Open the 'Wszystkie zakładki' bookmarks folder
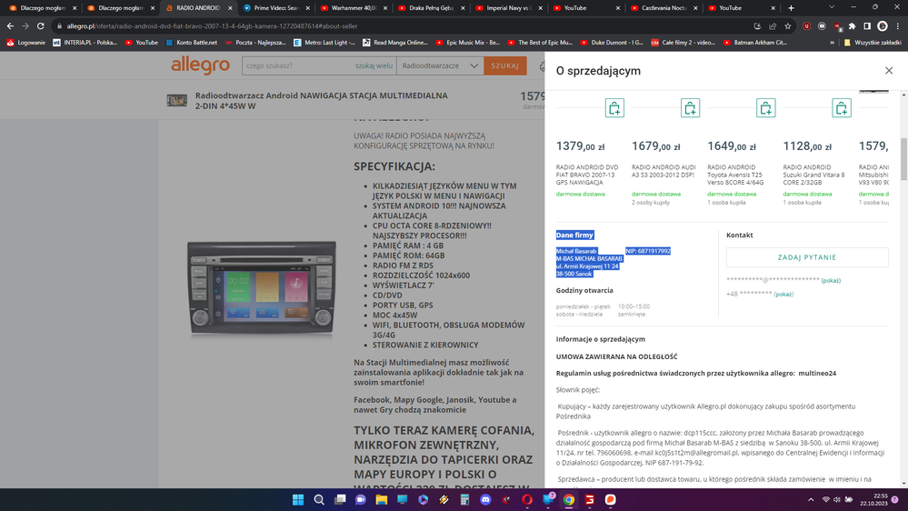Screen dimensions: 908x511 tap(873, 43)
